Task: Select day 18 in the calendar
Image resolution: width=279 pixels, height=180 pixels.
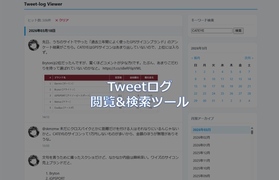Action: pos(222,86)
